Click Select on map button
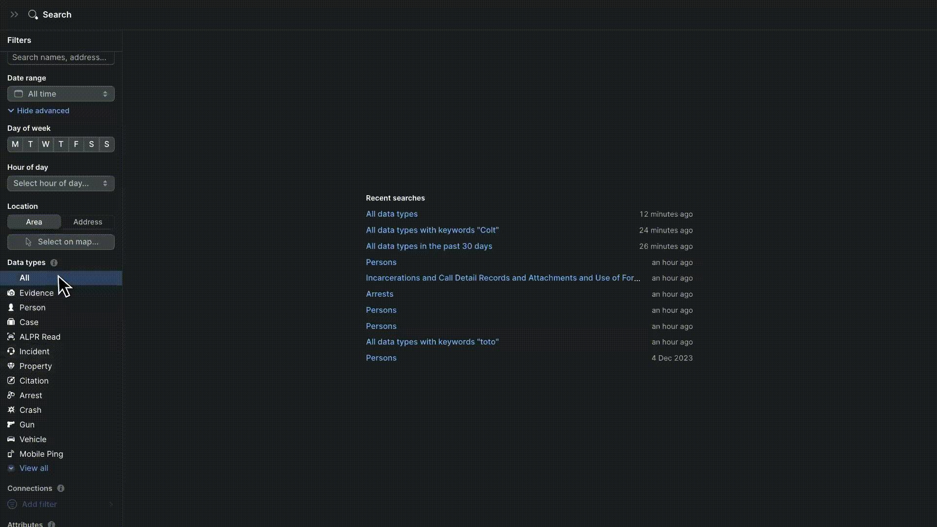 point(61,242)
